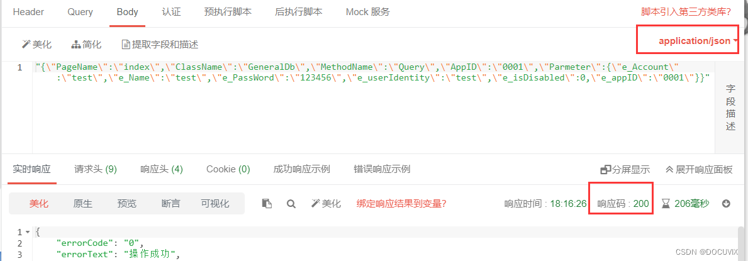Click 提取字段和描述 document button

pos(160,45)
